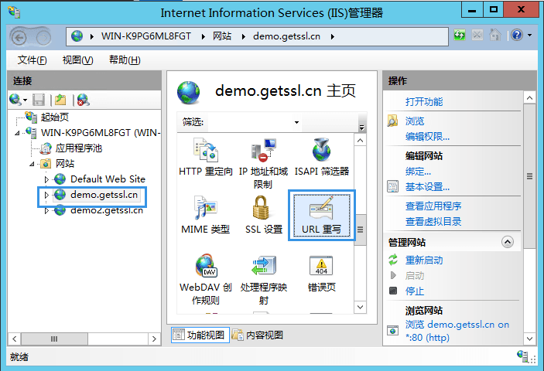
Task: Open the 帮助(H) menu
Action: click(125, 60)
